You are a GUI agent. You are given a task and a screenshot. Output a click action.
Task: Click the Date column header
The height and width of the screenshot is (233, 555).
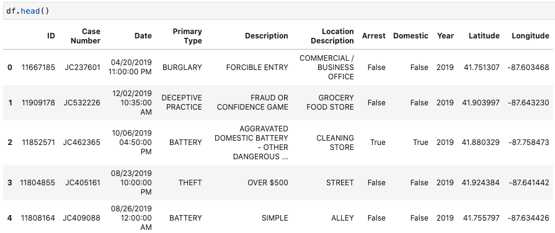click(143, 36)
